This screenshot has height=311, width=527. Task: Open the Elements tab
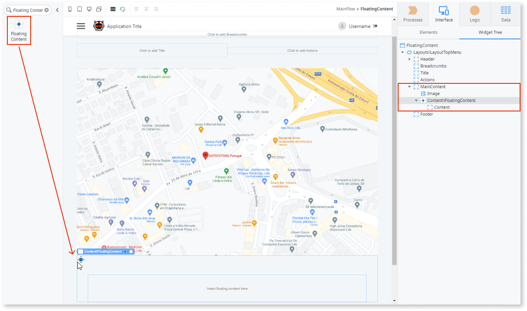[x=428, y=32]
